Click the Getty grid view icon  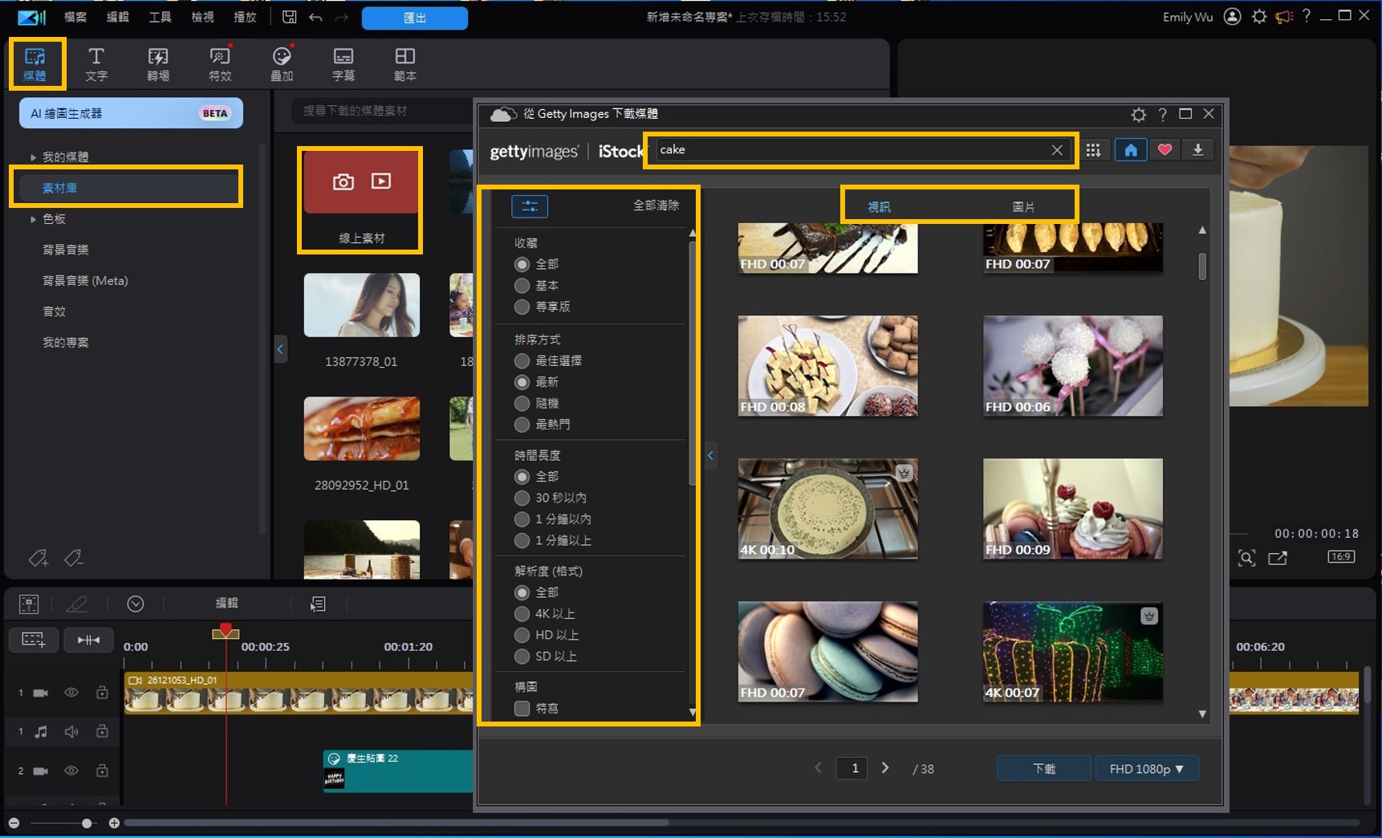coord(1093,150)
